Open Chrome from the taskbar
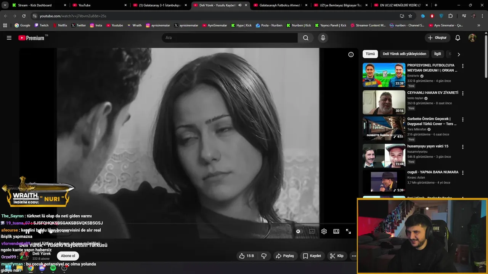This screenshot has height=274, width=488. coord(30,268)
